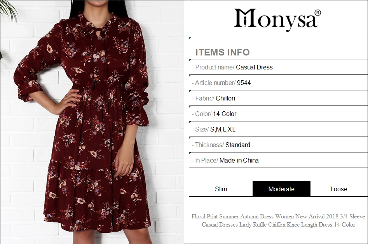The image size is (368, 244).
Task: Click the green marker beside In Place row
Action: 190,153
